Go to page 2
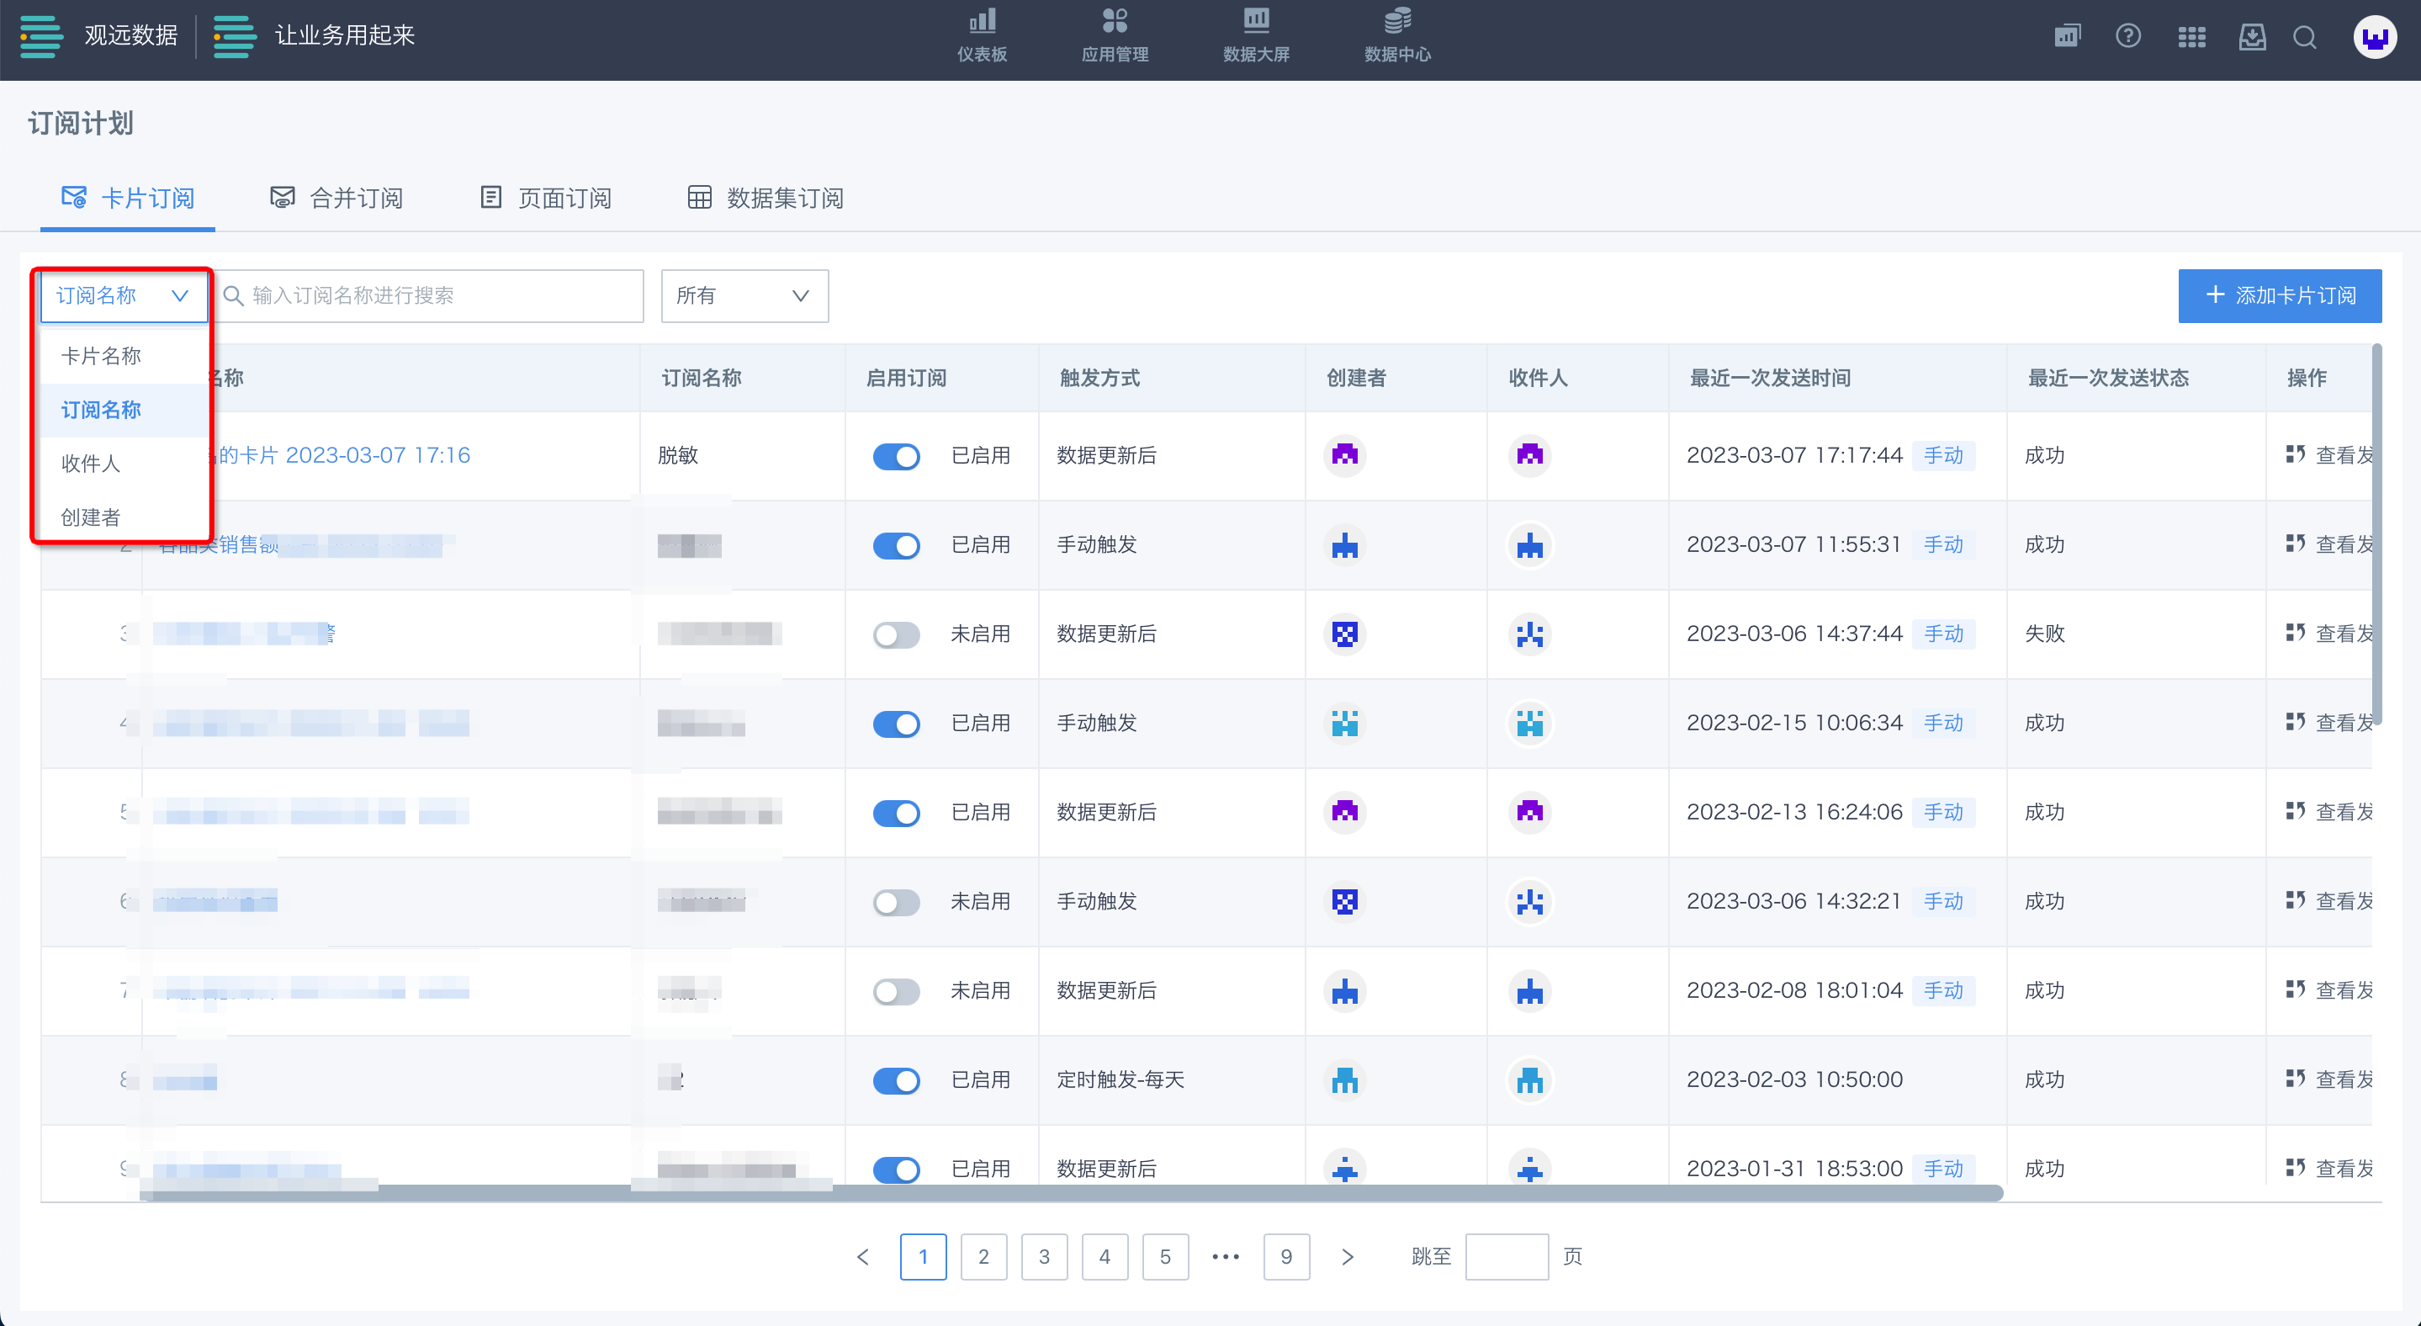This screenshot has height=1326, width=2421. (x=983, y=1256)
